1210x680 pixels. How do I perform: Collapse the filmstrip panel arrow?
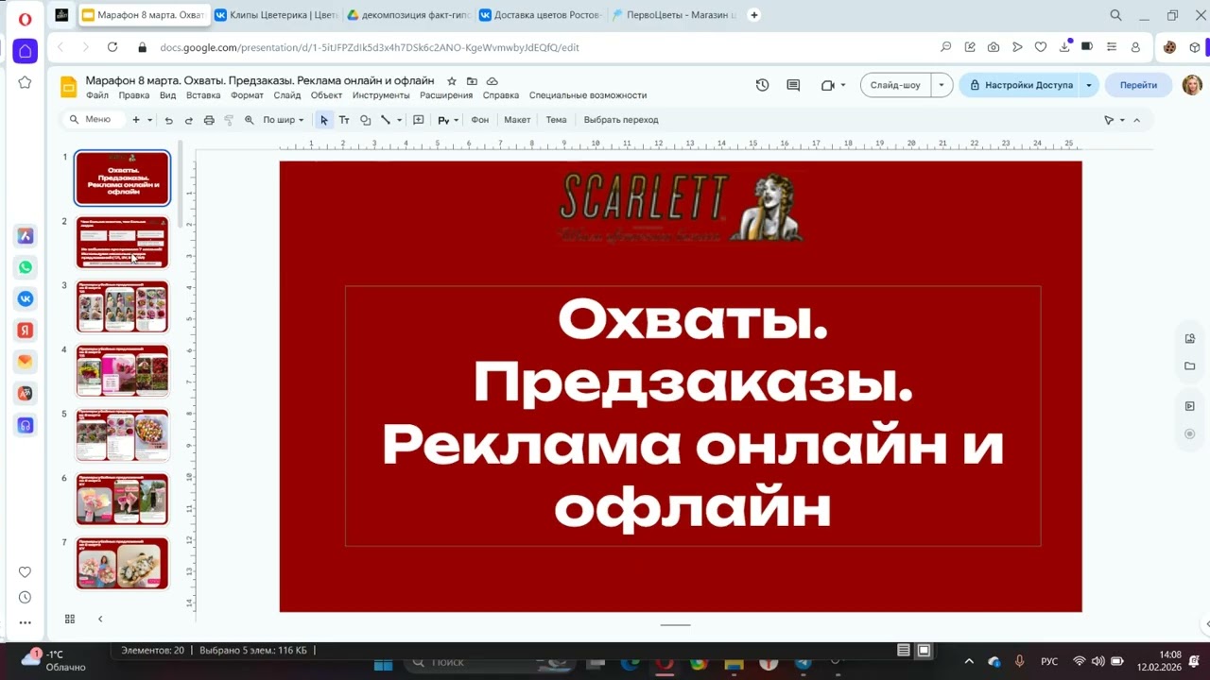tap(100, 619)
